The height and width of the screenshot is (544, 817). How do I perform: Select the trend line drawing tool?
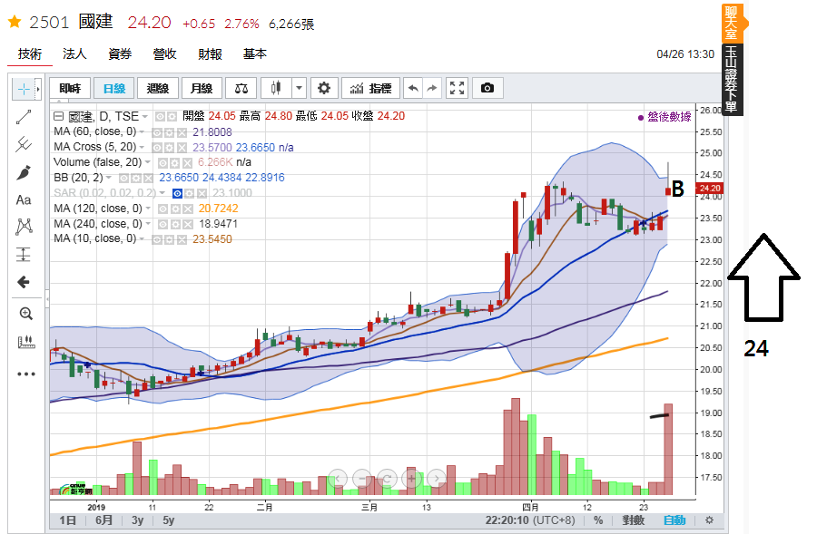pyautogui.click(x=24, y=117)
